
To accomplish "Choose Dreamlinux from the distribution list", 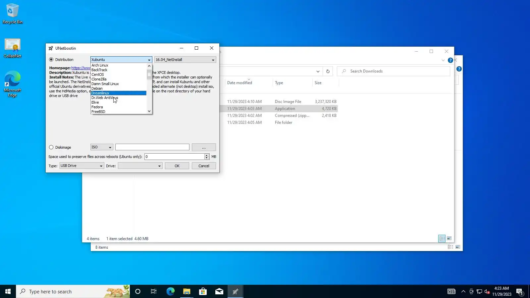I will (x=119, y=93).
